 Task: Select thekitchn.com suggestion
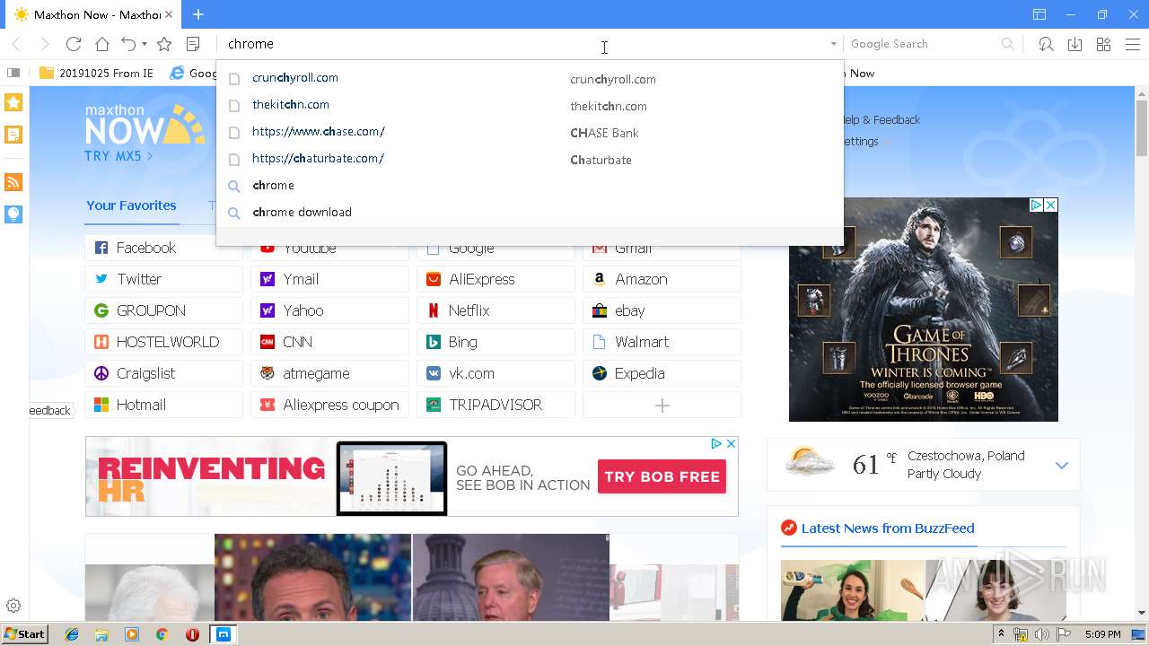coord(530,105)
